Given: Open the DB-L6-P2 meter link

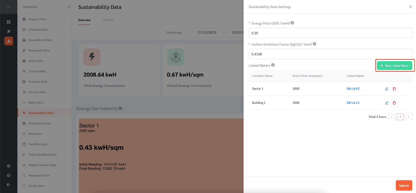Looking at the screenshot, I should (x=353, y=89).
